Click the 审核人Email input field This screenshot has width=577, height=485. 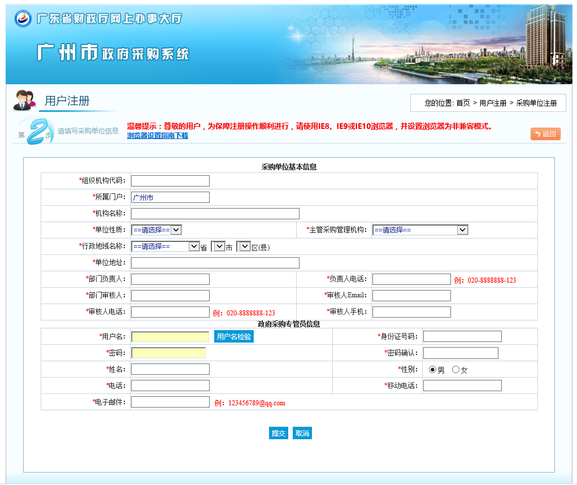(x=411, y=296)
